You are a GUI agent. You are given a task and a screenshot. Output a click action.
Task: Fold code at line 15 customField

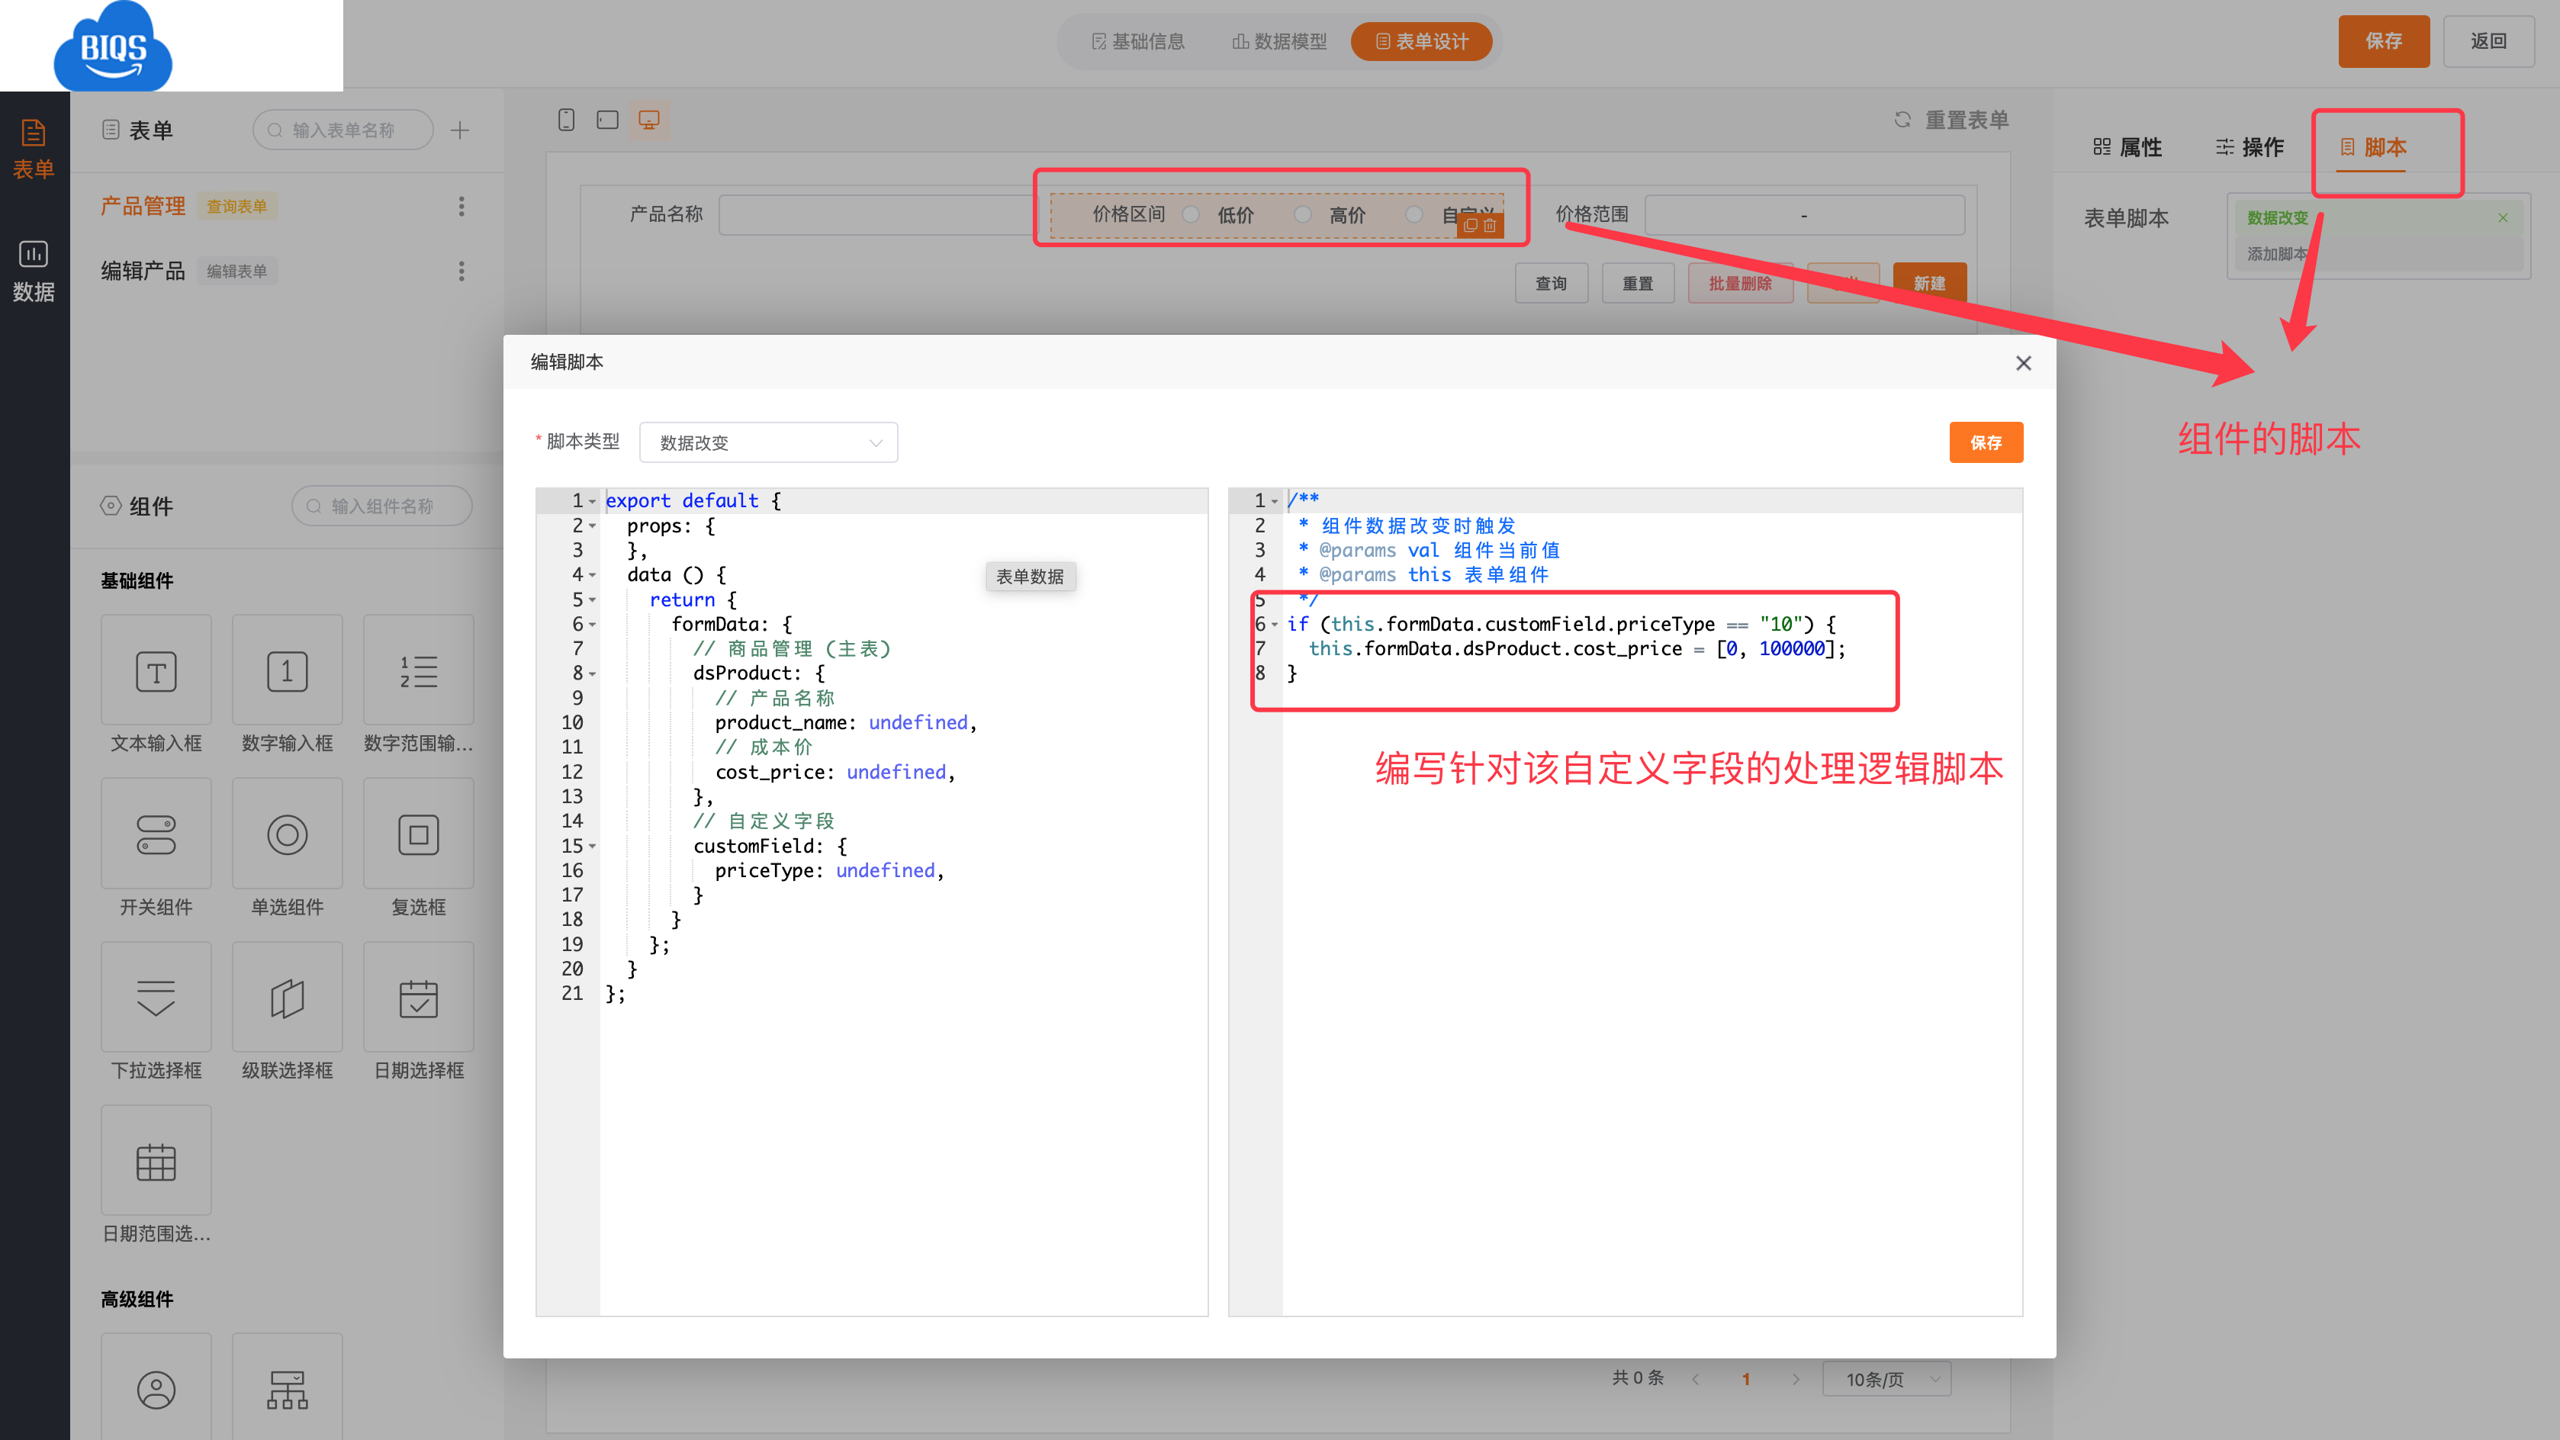pos(592,846)
